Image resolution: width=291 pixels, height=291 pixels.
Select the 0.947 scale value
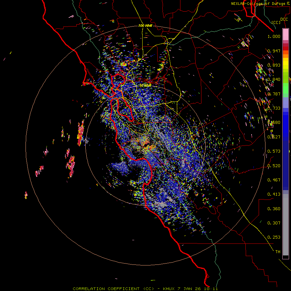click(x=274, y=51)
